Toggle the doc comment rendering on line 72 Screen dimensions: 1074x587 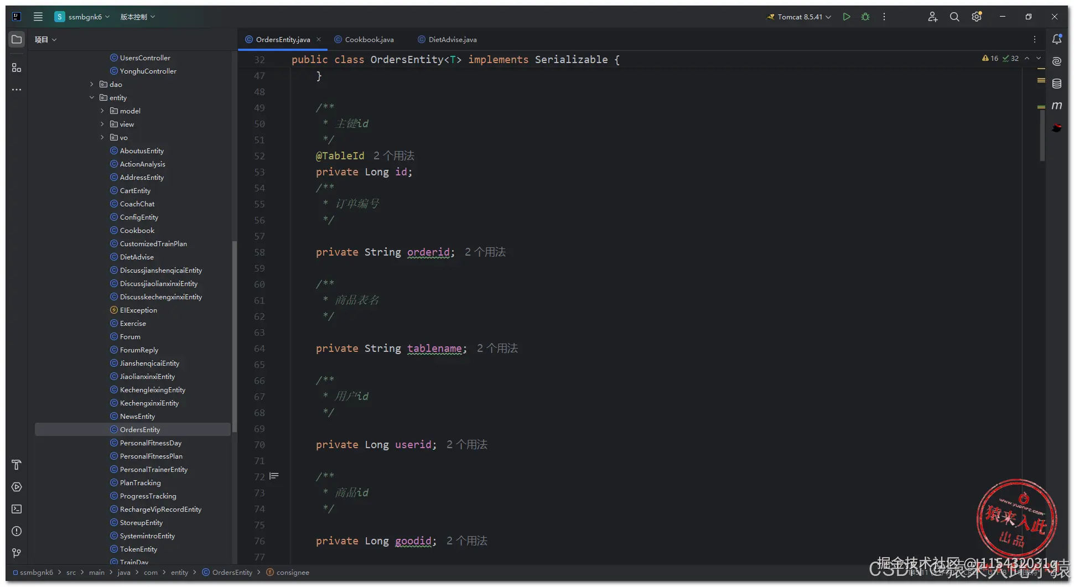274,476
